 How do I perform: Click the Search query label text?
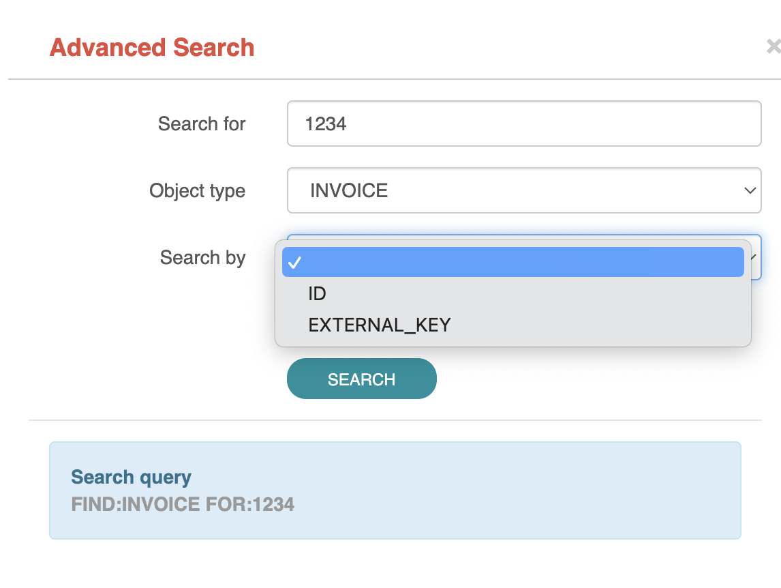click(x=130, y=477)
